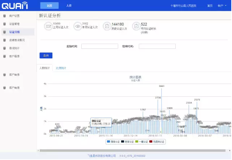
Task: Select the 人数统计 tab
Action: click(x=44, y=68)
